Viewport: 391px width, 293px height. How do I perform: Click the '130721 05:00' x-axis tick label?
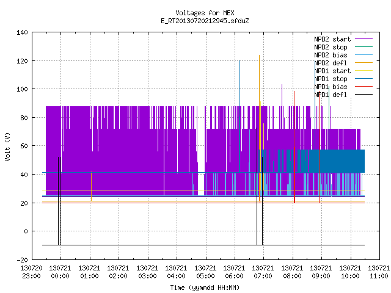pyautogui.click(x=205, y=272)
